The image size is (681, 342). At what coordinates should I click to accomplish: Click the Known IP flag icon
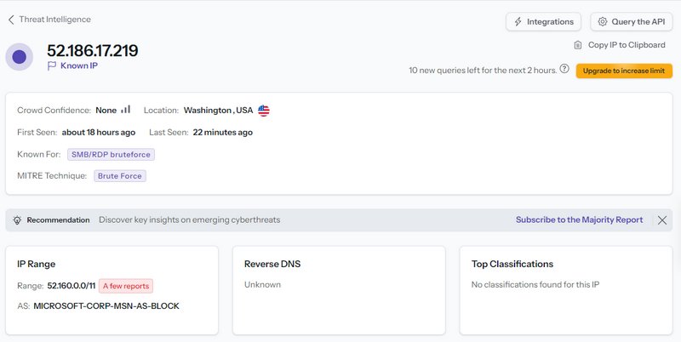point(52,66)
